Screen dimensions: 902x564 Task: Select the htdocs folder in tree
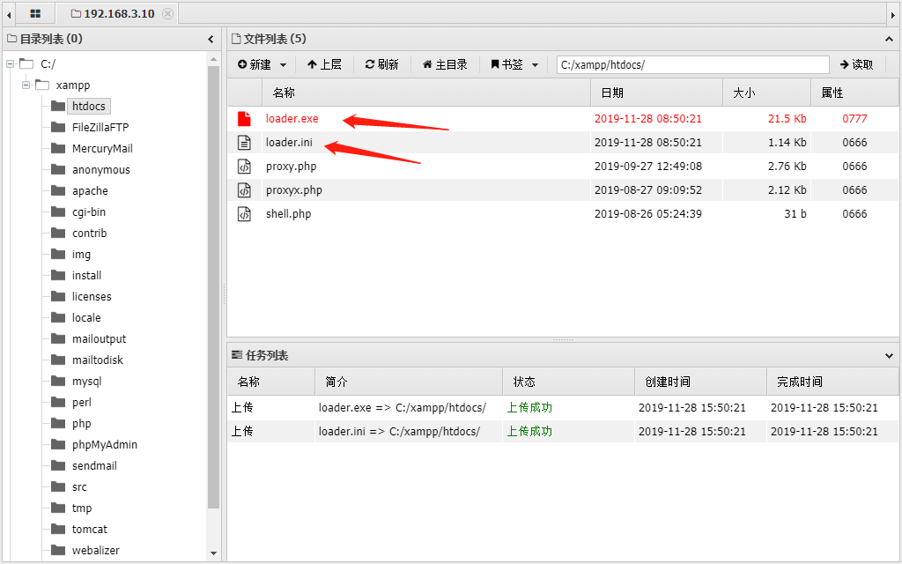pyautogui.click(x=89, y=107)
